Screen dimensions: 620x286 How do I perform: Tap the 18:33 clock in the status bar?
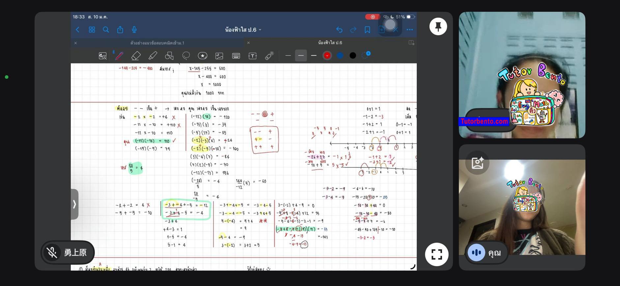[79, 17]
